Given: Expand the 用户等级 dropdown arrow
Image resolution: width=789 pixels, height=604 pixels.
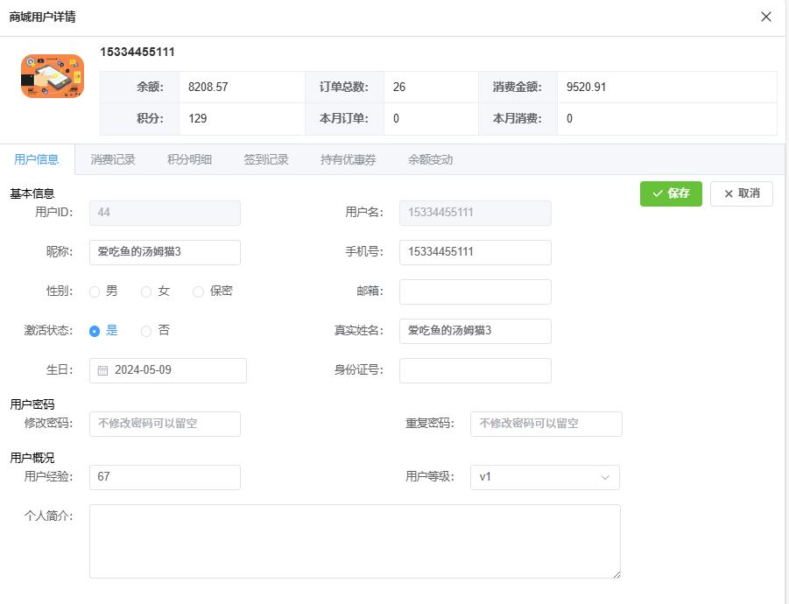Looking at the screenshot, I should click(604, 477).
